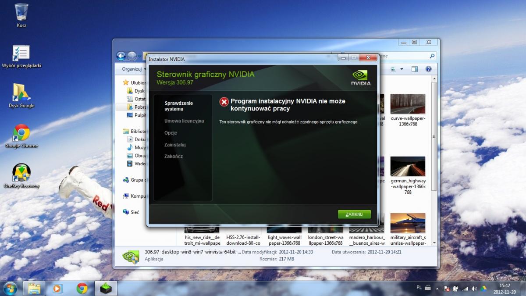Click the NVIDIA logo in installer header
Screen dimensions: 526x296
361,78
